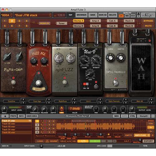Click the metronome icon next to LOAD
This screenshot has height=156, width=156.
pyautogui.click(x=47, y=141)
